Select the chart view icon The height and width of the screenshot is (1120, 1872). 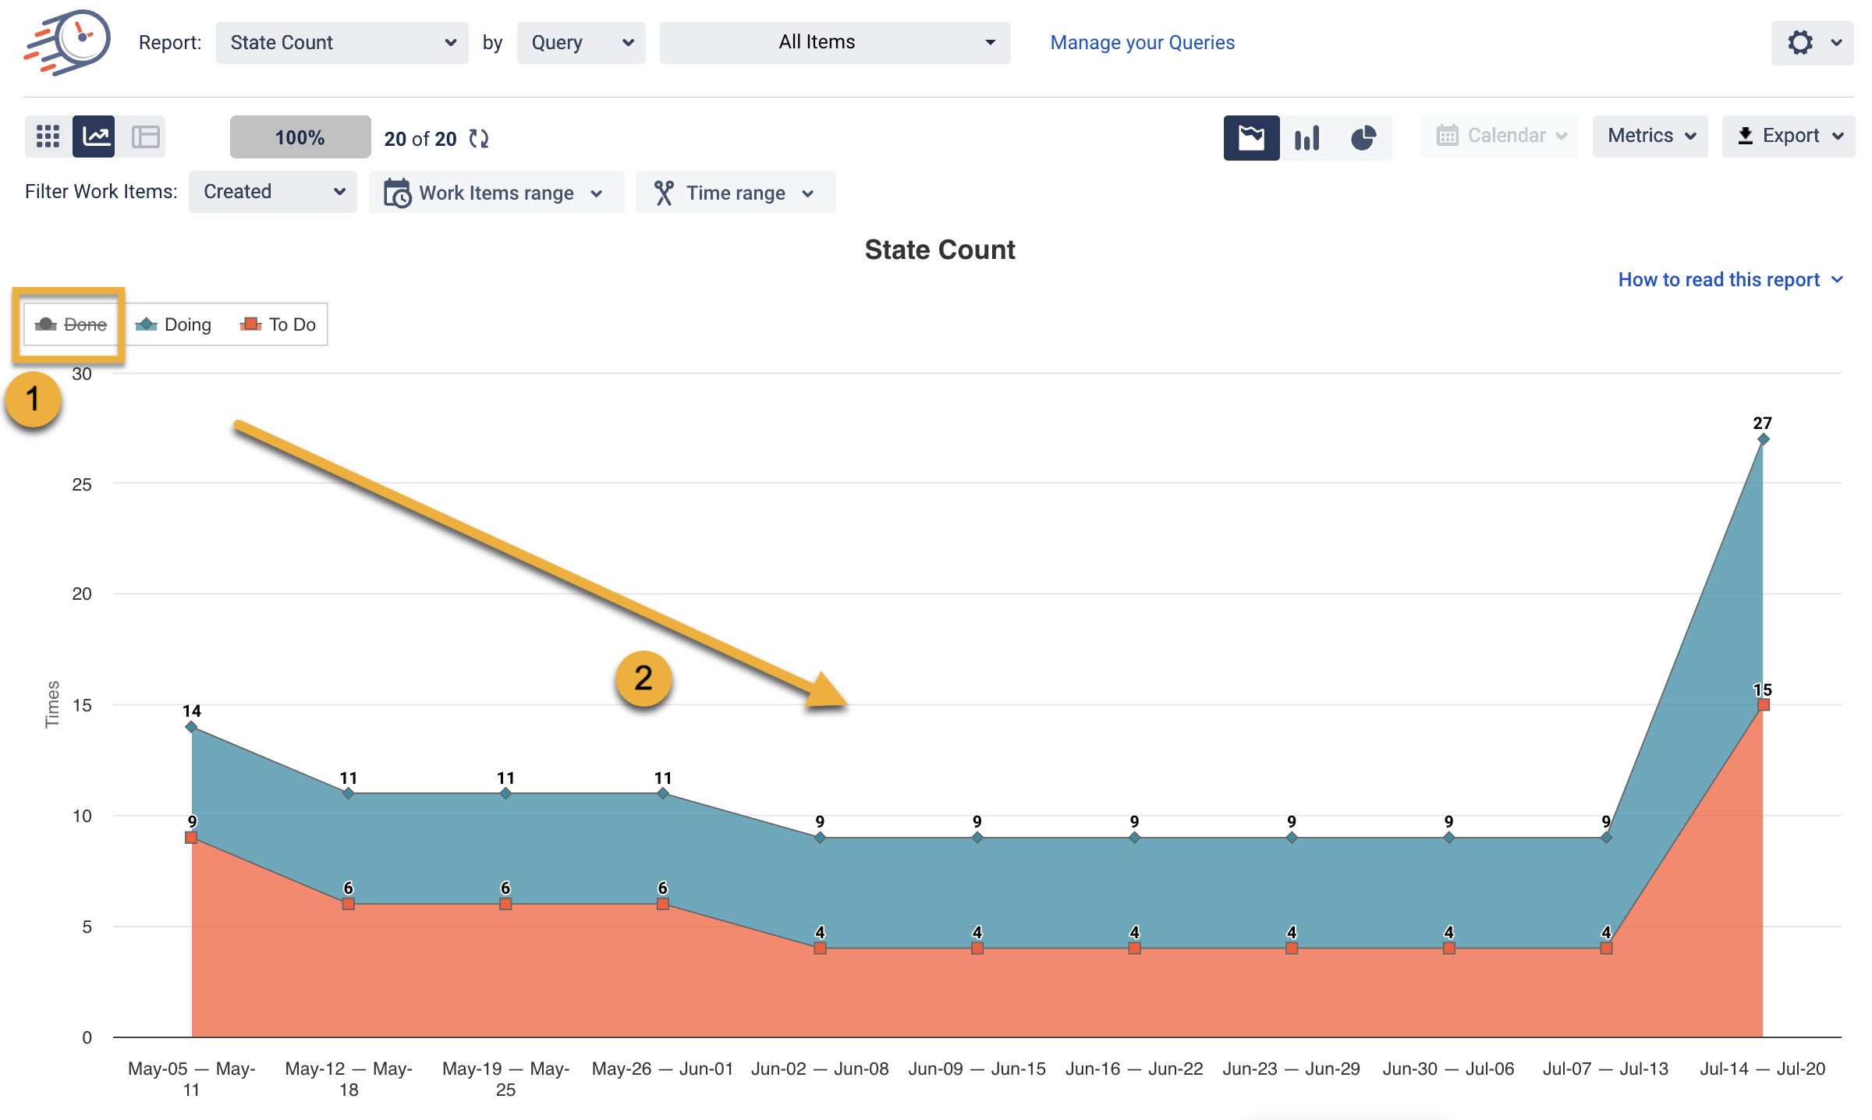coord(95,136)
